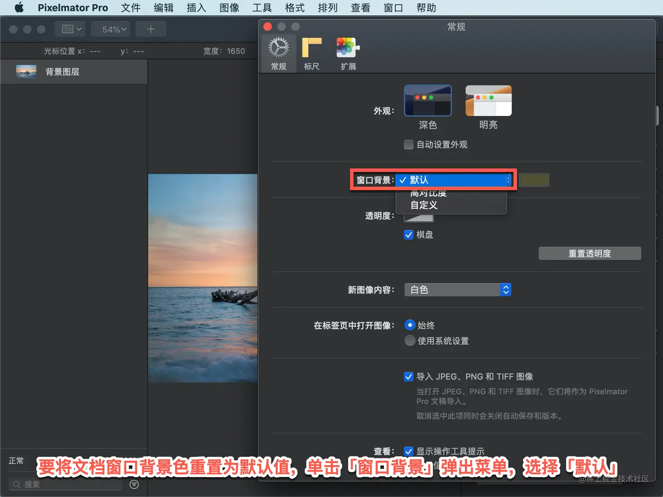The width and height of the screenshot is (663, 497).
Task: Open the 插入 menu
Action: tap(196, 7)
